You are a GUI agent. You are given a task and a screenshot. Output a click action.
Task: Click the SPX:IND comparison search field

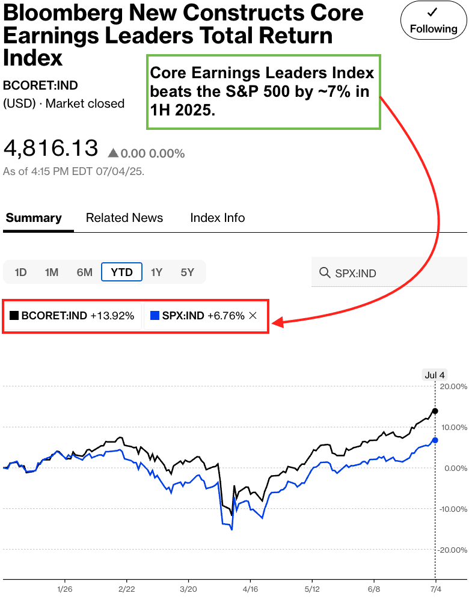click(x=389, y=272)
